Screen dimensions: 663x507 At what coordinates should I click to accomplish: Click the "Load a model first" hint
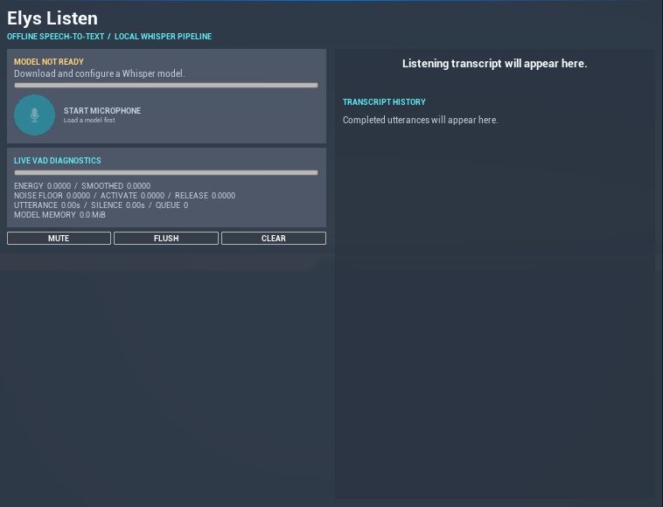[x=89, y=120]
